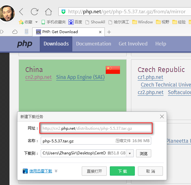
Task: Click the cz1.php.net mirror link
Action: (x=151, y=77)
